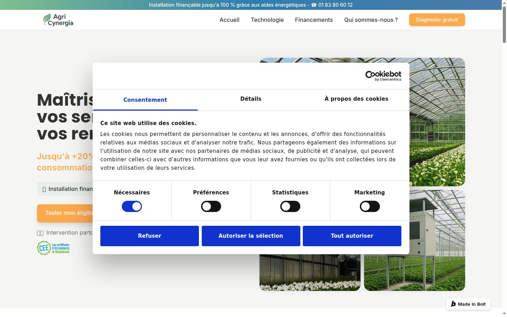This screenshot has width=507, height=317.
Task: Select the Consentement tab
Action: pyautogui.click(x=145, y=100)
